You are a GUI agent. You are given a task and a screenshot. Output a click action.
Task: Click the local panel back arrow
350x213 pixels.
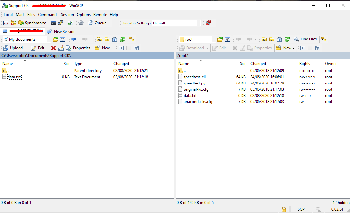(x=74, y=39)
